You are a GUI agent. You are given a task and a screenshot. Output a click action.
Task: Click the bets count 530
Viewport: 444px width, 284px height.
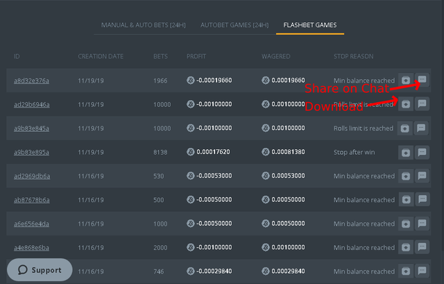click(159, 176)
